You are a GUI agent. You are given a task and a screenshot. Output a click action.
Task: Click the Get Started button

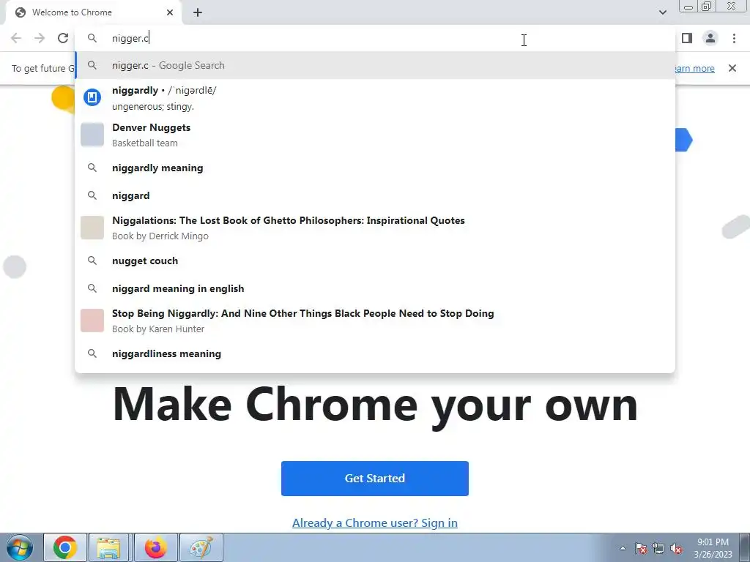374,479
